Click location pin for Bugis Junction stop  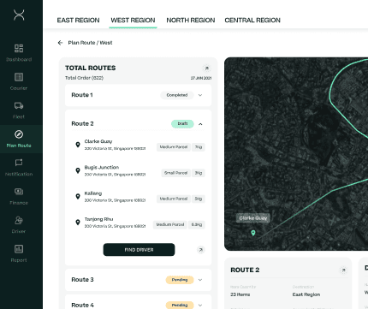(78, 170)
